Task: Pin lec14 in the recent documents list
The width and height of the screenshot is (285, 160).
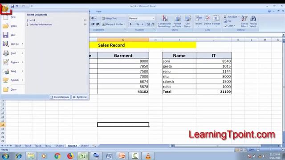Action: coord(85,20)
